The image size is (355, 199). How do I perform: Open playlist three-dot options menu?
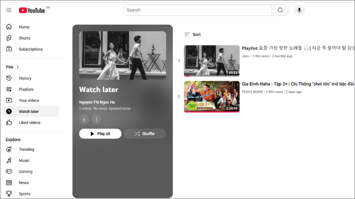coord(96,119)
